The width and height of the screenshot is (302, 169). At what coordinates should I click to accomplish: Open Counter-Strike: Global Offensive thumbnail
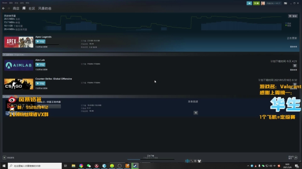click(19, 84)
